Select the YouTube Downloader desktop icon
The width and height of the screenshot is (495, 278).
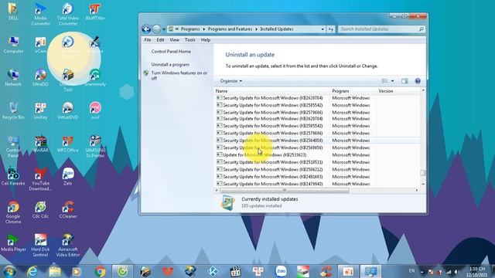pyautogui.click(x=40, y=179)
